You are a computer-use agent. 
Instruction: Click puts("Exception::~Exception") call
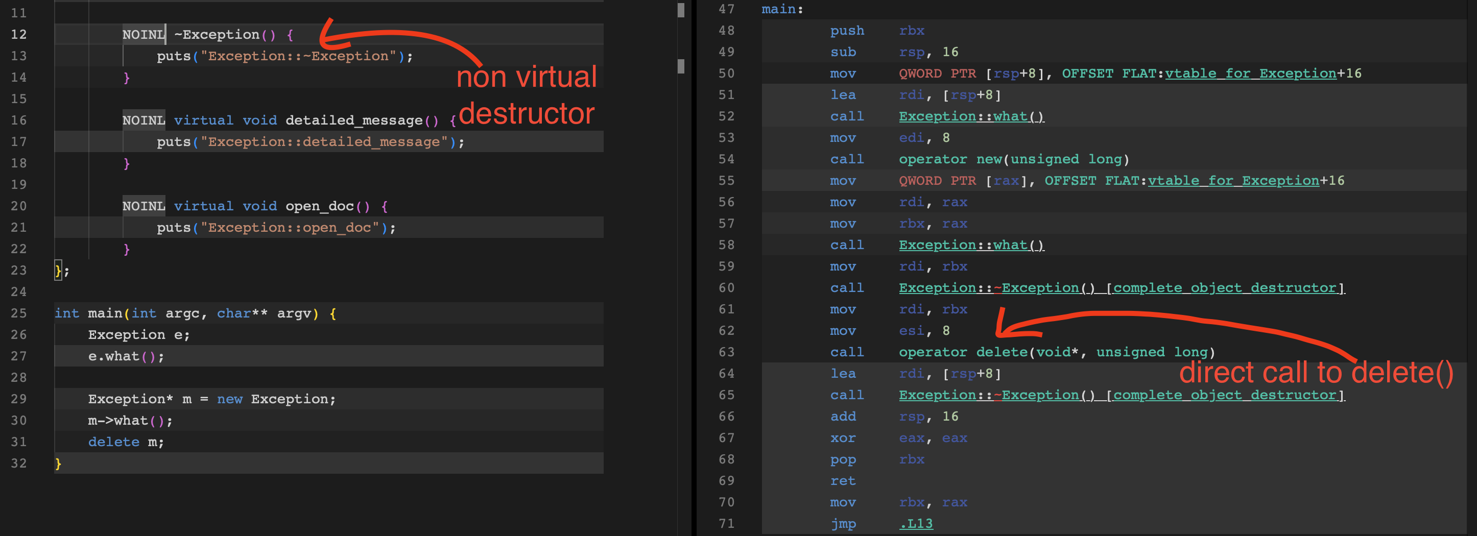point(285,56)
